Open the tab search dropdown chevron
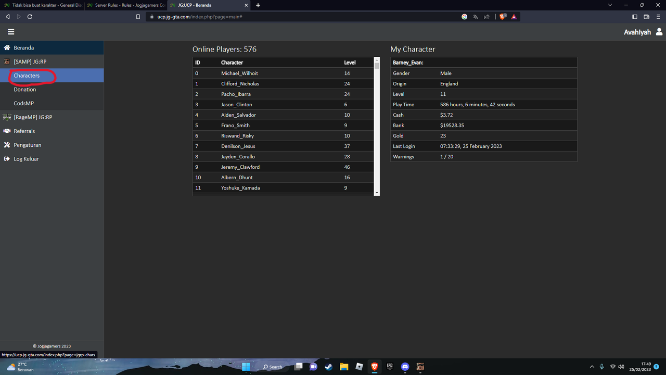Screen dimensions: 666x375 click(610, 5)
